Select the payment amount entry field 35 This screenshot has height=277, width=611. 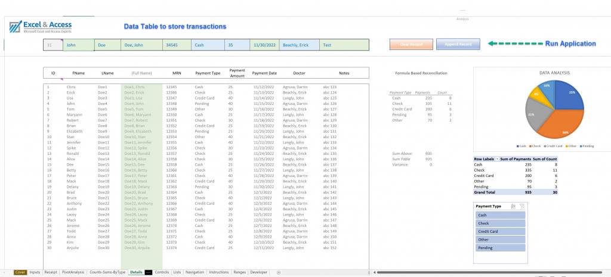(237, 45)
